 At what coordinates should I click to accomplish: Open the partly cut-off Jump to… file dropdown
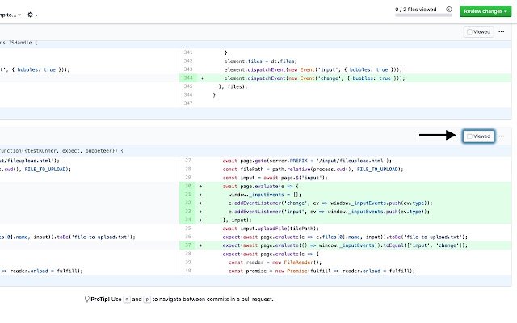[x=11, y=15]
